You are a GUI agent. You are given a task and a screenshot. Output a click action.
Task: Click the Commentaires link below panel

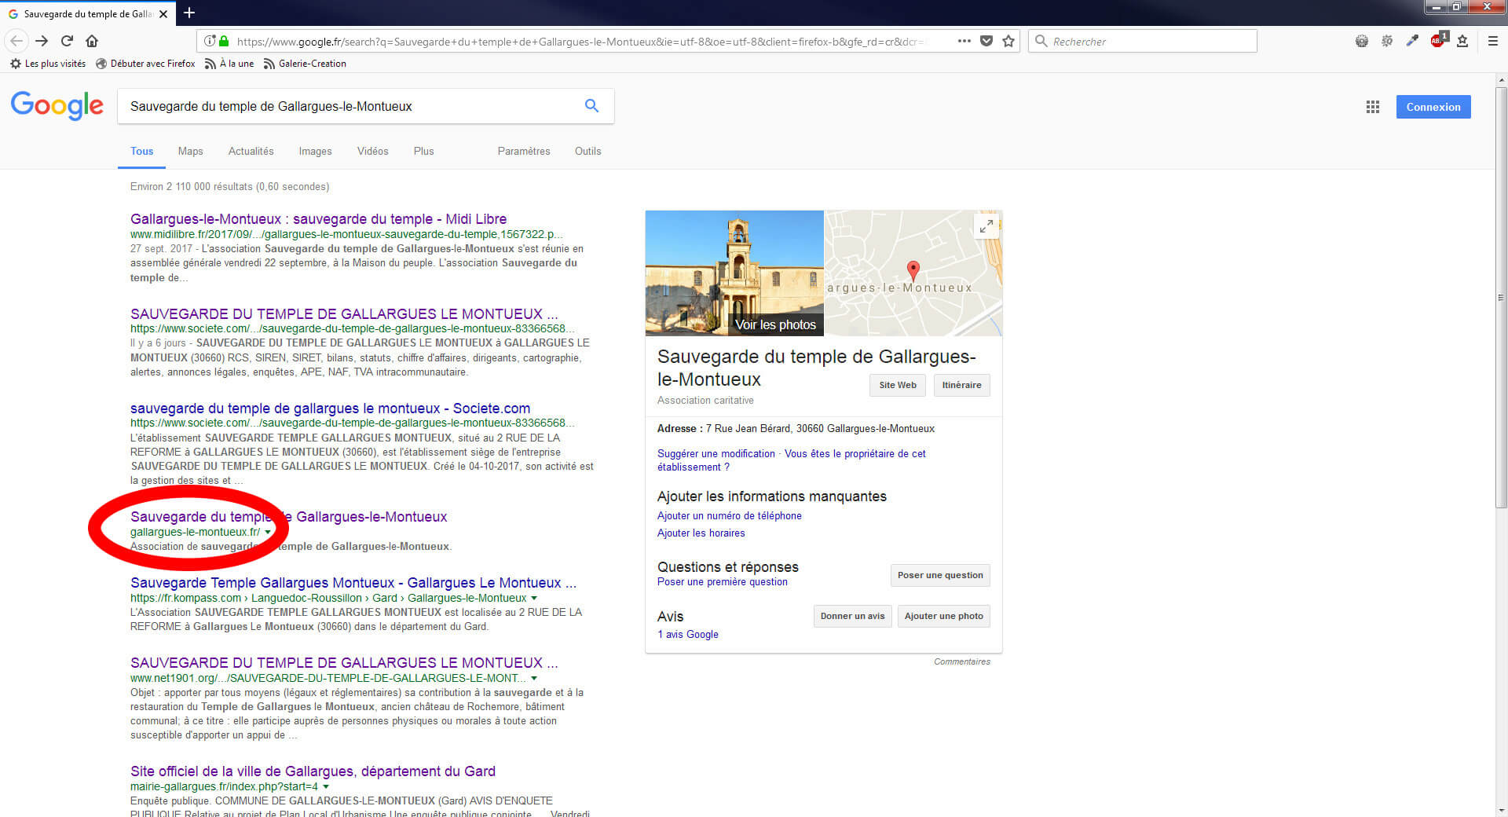961,661
